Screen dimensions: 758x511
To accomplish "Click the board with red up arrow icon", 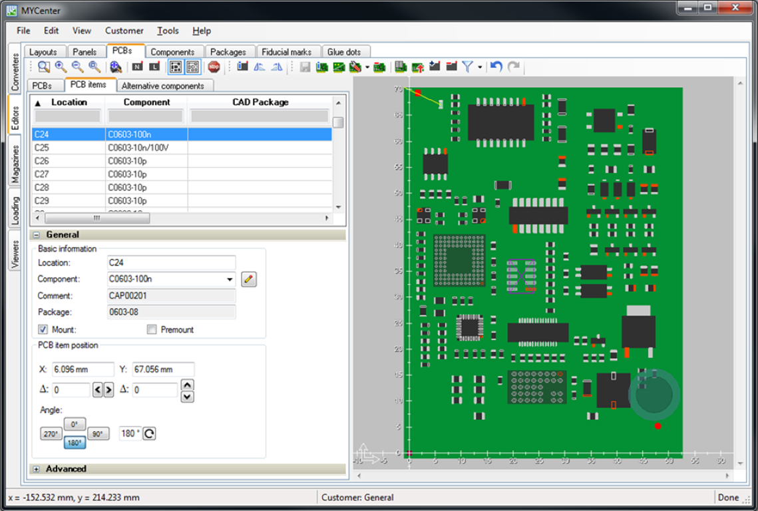I will (418, 67).
